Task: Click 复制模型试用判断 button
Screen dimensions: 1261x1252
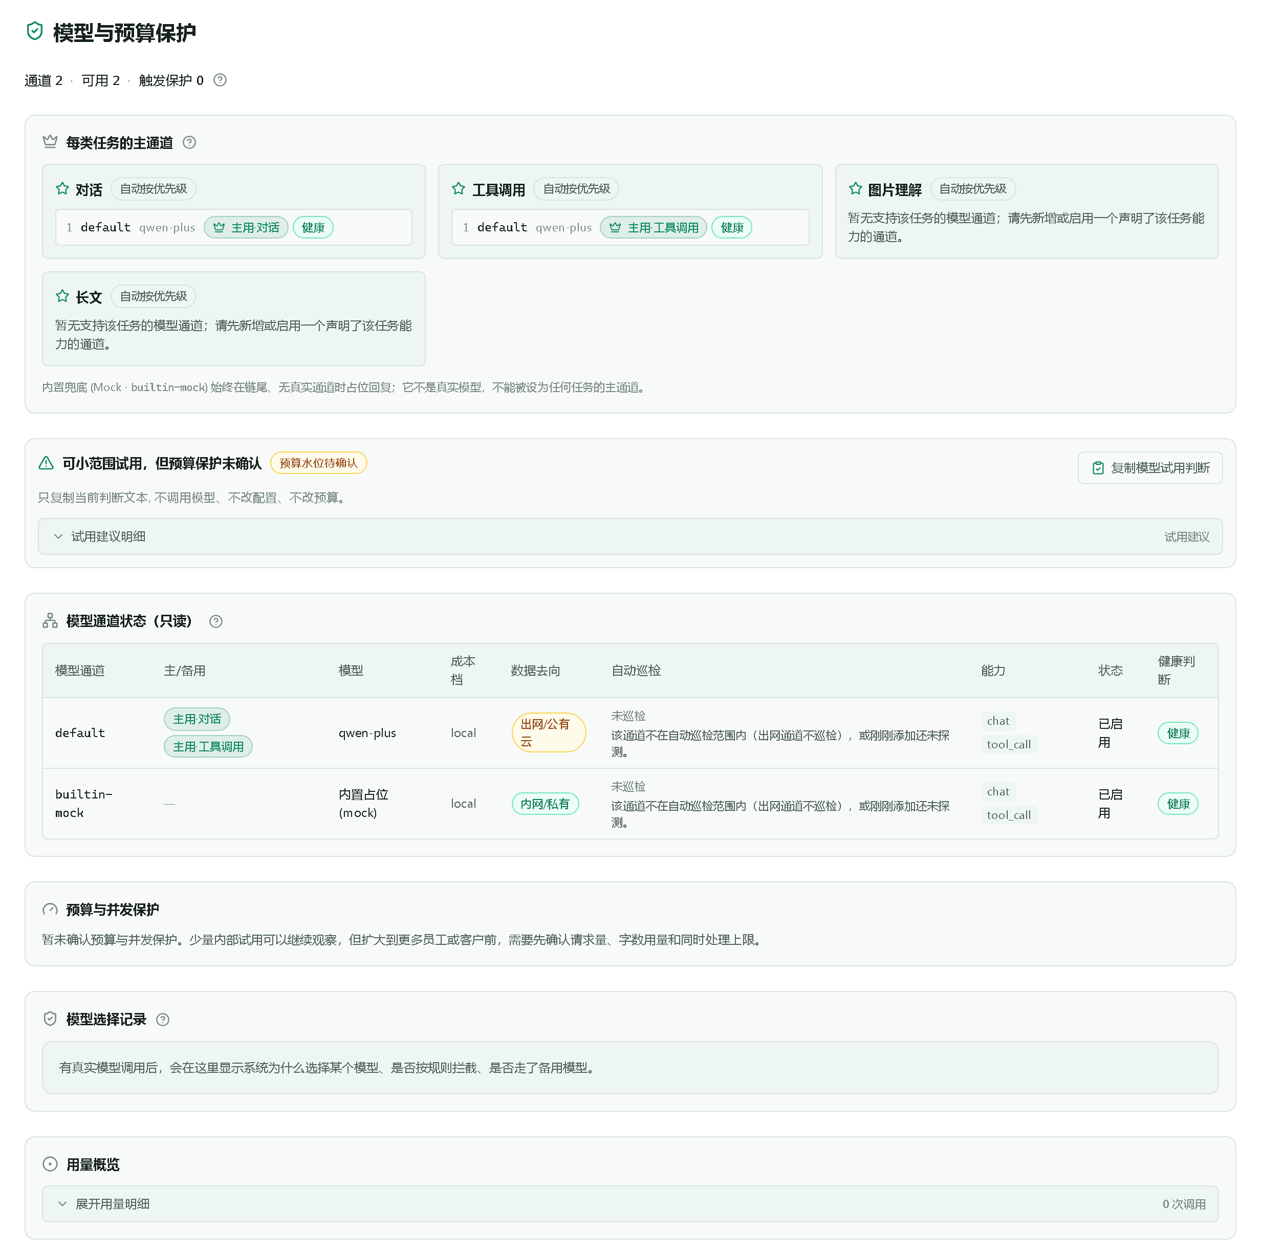Action: (1150, 468)
